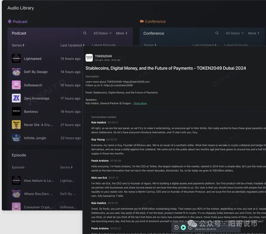Rewind audio 15 seconds

click(x=176, y=227)
